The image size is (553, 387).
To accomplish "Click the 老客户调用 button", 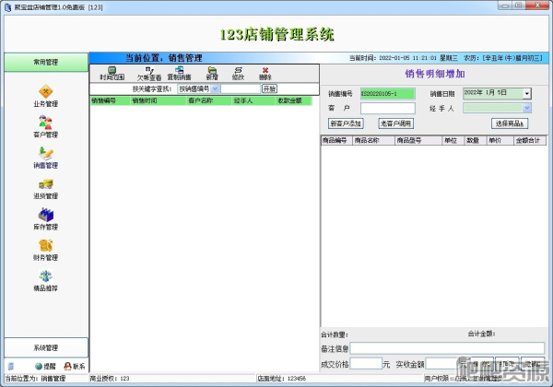I will (396, 123).
